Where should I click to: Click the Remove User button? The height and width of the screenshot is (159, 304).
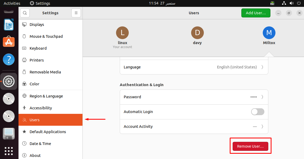pos(250,146)
